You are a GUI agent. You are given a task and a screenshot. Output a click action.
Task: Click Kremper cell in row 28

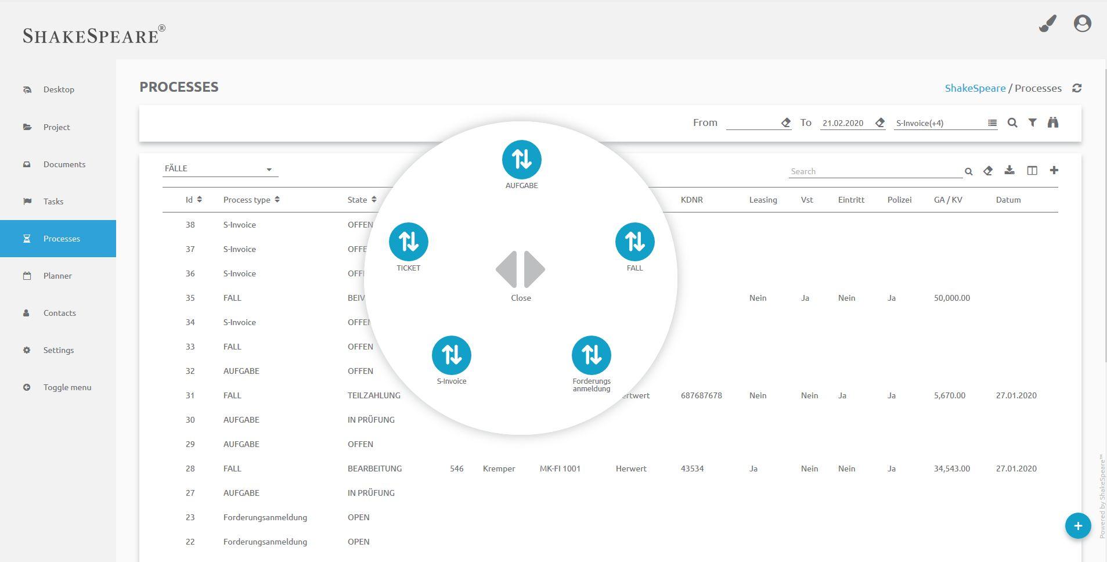pyautogui.click(x=499, y=469)
